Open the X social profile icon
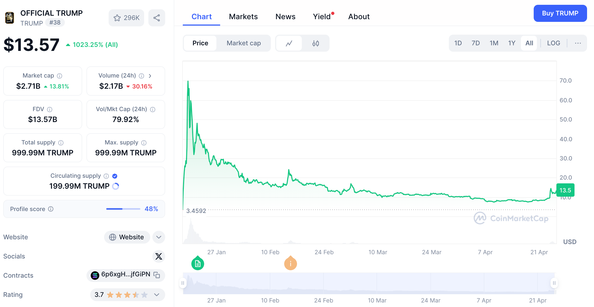The width and height of the screenshot is (594, 307). 159,256
